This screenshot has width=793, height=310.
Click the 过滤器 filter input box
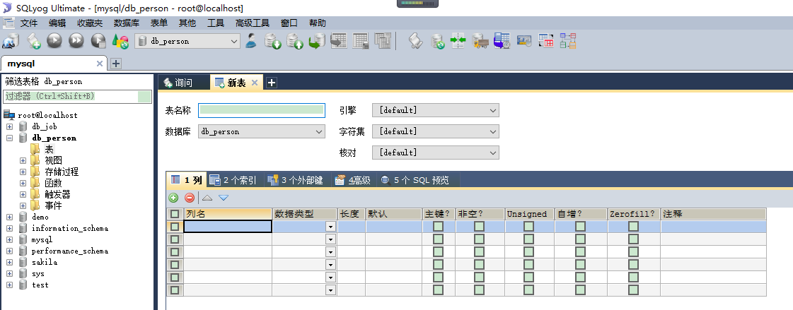pos(78,96)
